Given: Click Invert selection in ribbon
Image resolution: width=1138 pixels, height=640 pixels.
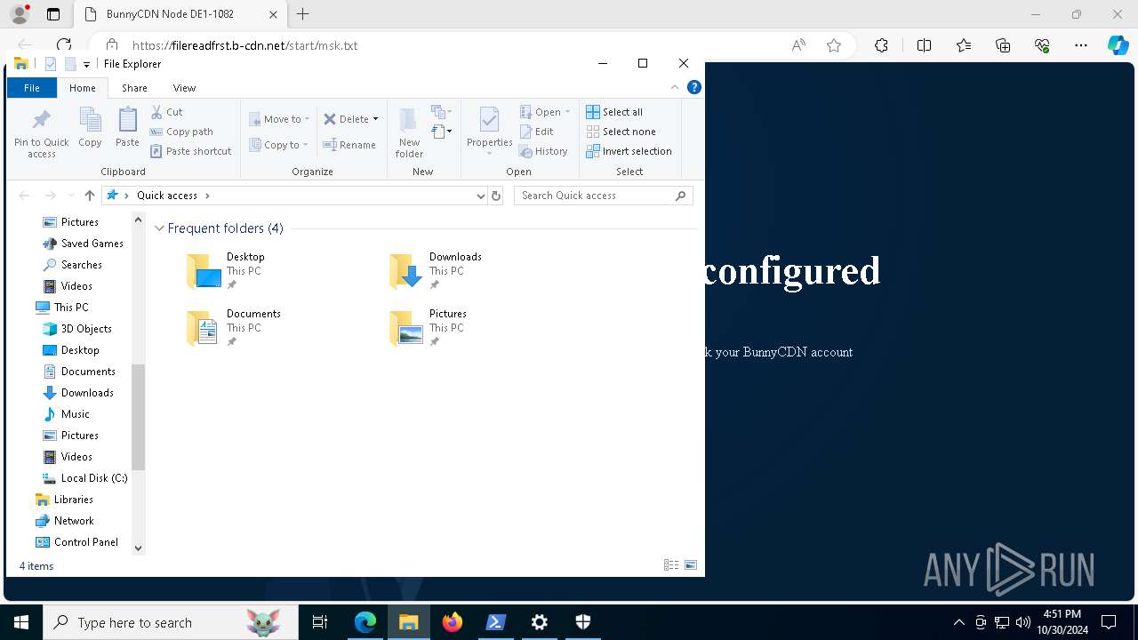Looking at the screenshot, I should (x=629, y=151).
